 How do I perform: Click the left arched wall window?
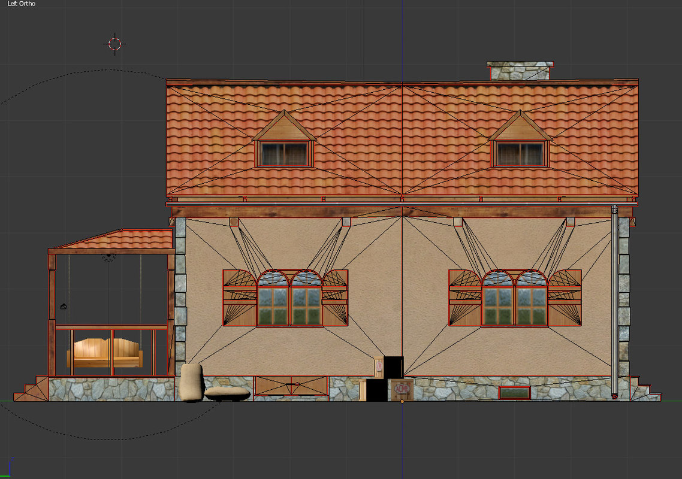click(x=289, y=298)
